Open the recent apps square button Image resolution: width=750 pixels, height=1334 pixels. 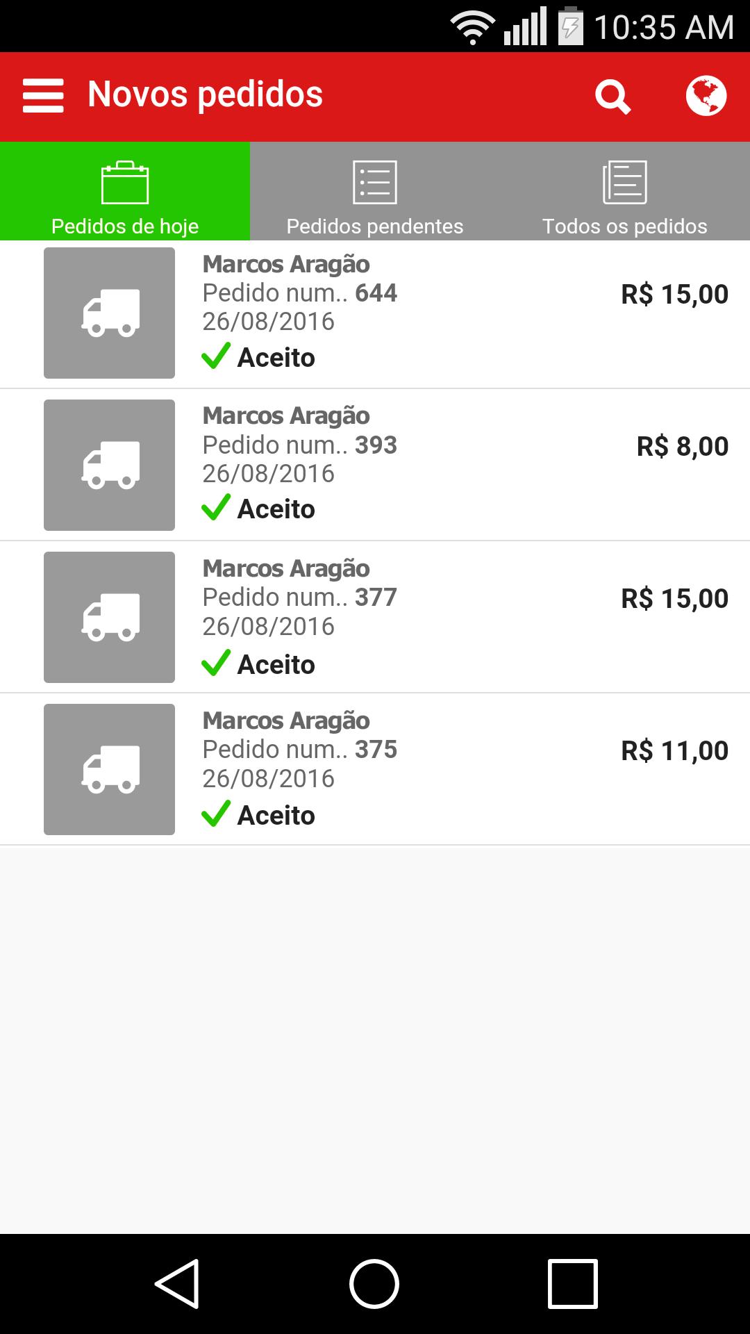[x=573, y=1283]
